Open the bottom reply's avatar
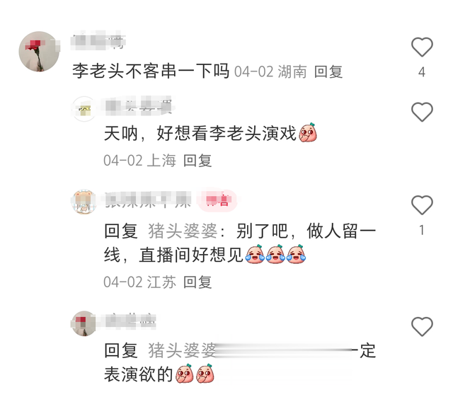The width and height of the screenshot is (453, 397). (x=84, y=323)
